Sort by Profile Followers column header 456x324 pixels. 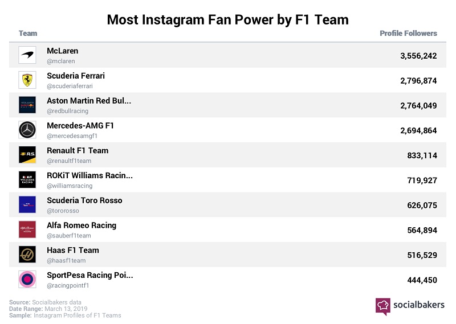point(408,34)
